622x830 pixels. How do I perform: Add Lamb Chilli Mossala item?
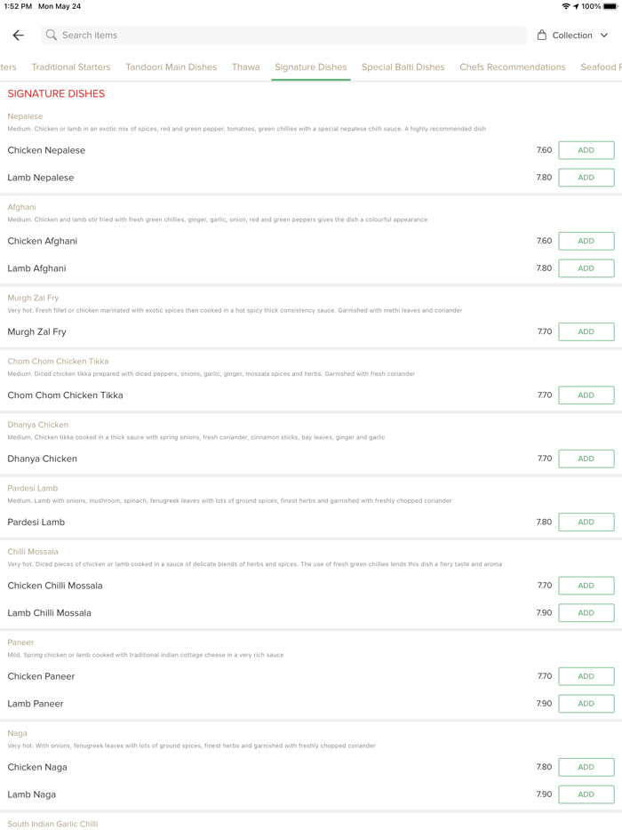[586, 613]
